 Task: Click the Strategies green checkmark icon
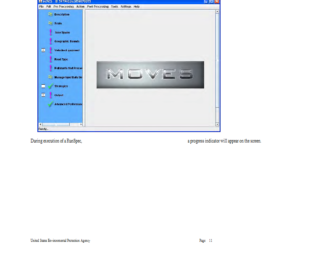(51, 86)
